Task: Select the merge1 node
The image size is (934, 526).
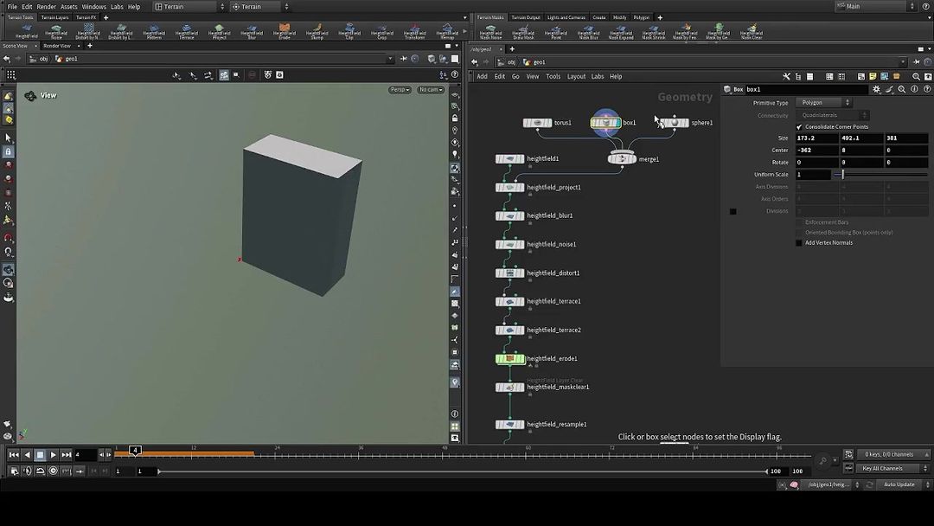Action: [622, 159]
